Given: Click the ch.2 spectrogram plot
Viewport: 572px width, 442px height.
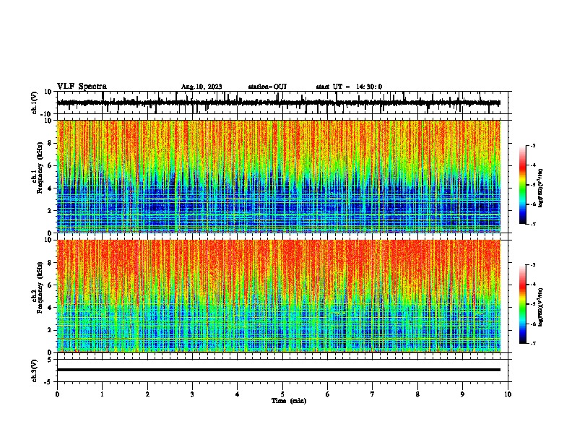Looking at the screenshot, I should [279, 296].
